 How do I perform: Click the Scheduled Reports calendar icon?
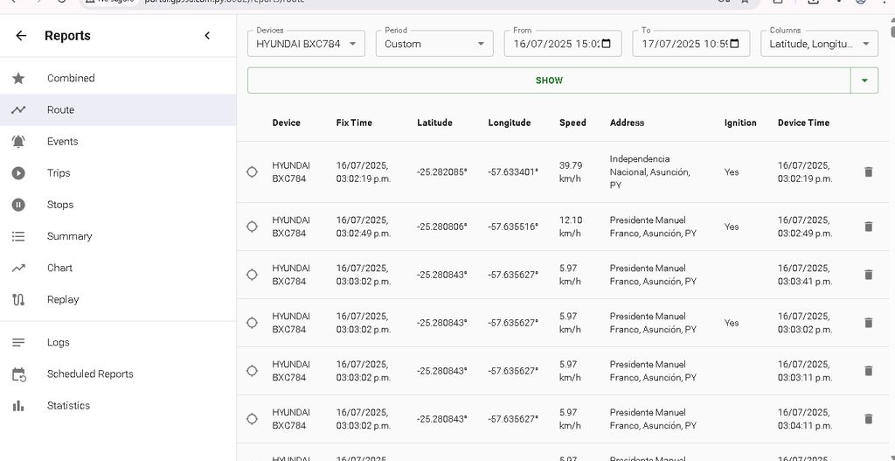tap(18, 374)
